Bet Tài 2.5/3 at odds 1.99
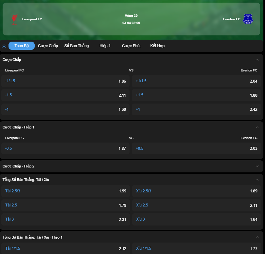Image resolution: width=265 pixels, height=254 pixels. click(x=66, y=191)
